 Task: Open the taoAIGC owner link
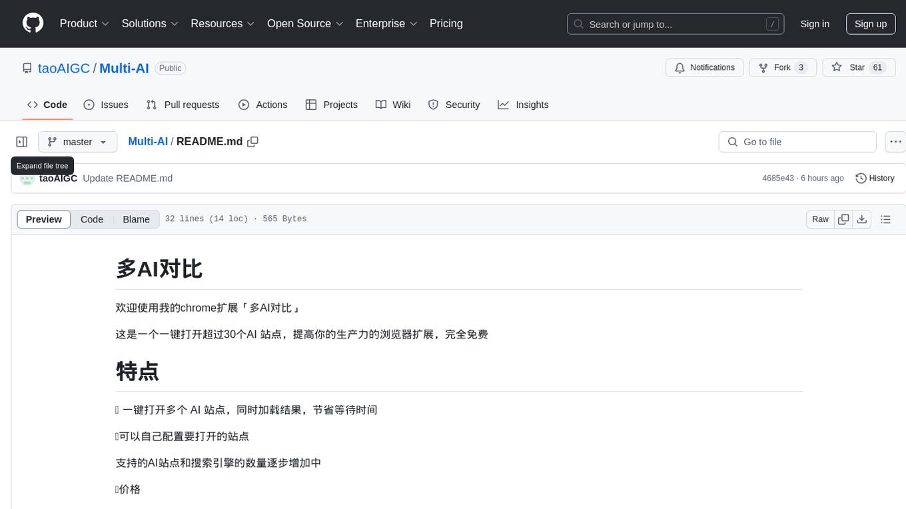coord(64,68)
